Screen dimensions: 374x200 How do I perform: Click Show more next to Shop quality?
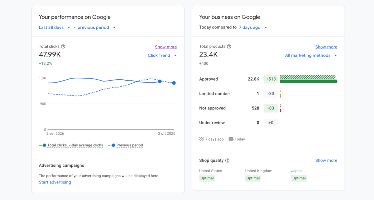pos(326,160)
